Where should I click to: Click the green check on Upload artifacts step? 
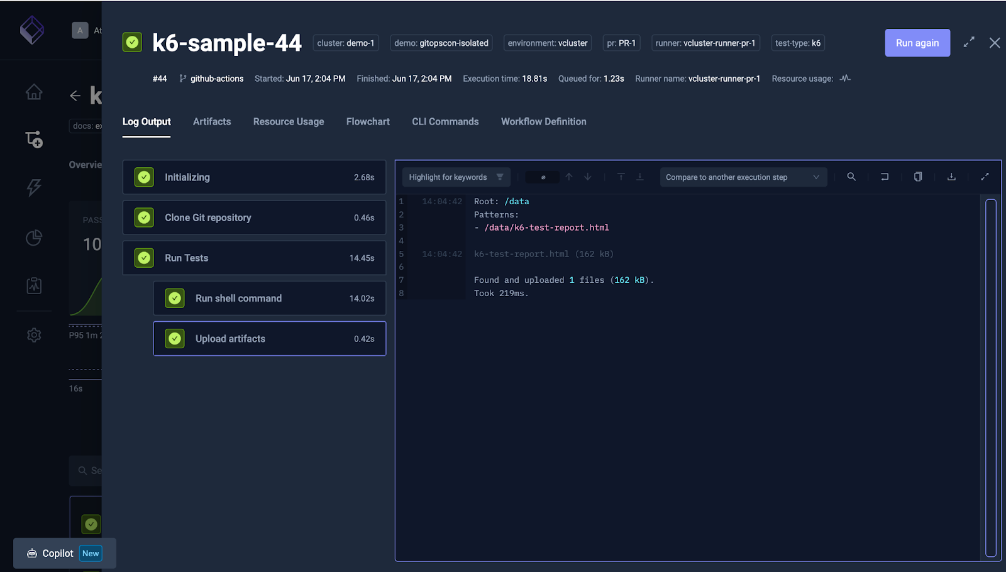click(x=175, y=339)
